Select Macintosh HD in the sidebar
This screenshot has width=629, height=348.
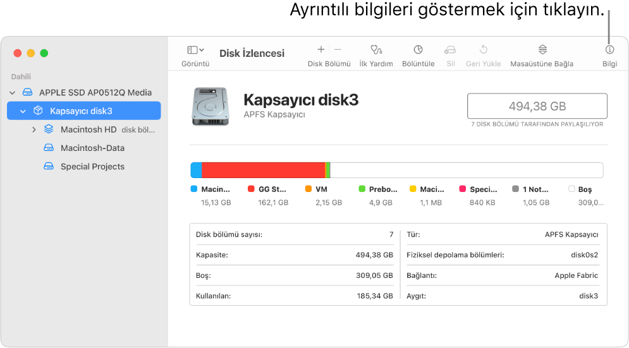89,129
